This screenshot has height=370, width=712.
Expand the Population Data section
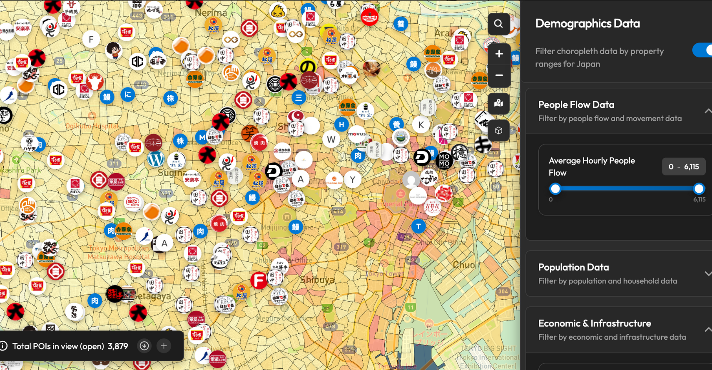[x=707, y=273]
